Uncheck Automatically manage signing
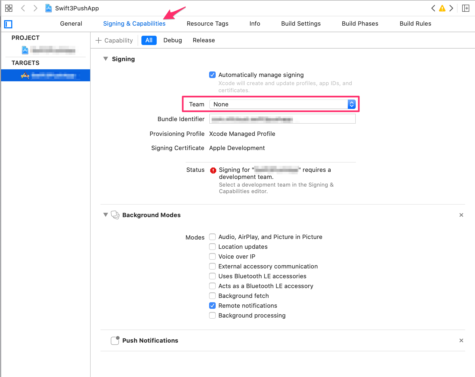 (212, 75)
